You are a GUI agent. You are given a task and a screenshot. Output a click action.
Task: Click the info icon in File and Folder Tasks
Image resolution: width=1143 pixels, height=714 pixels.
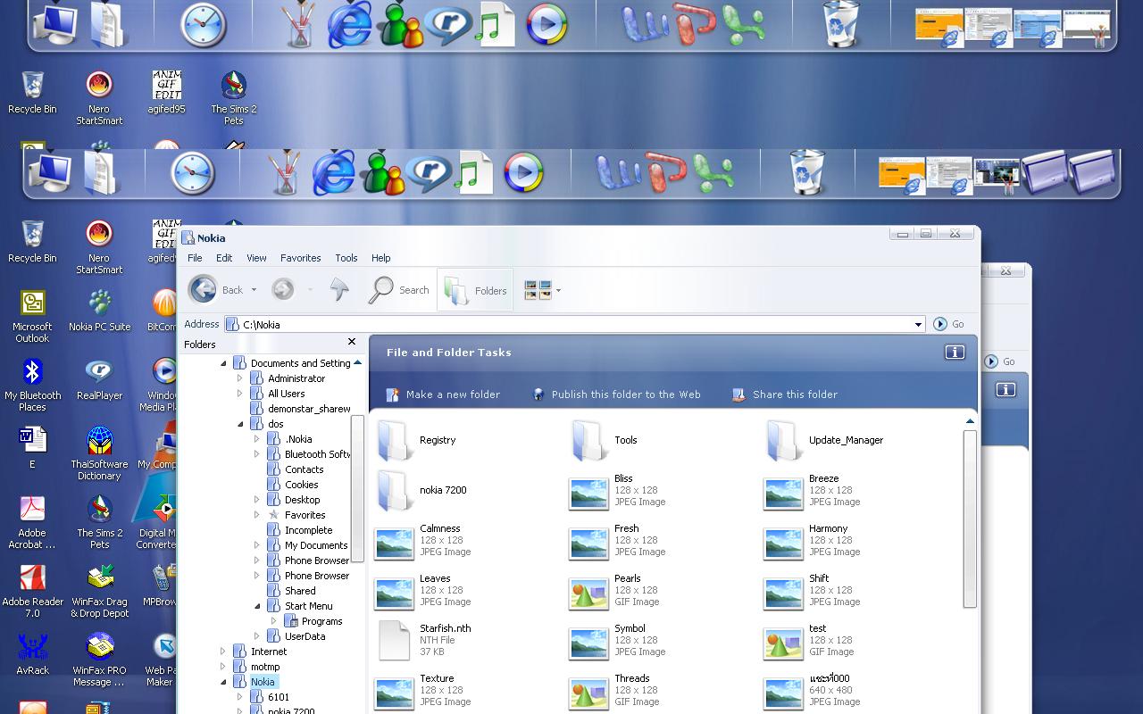955,353
